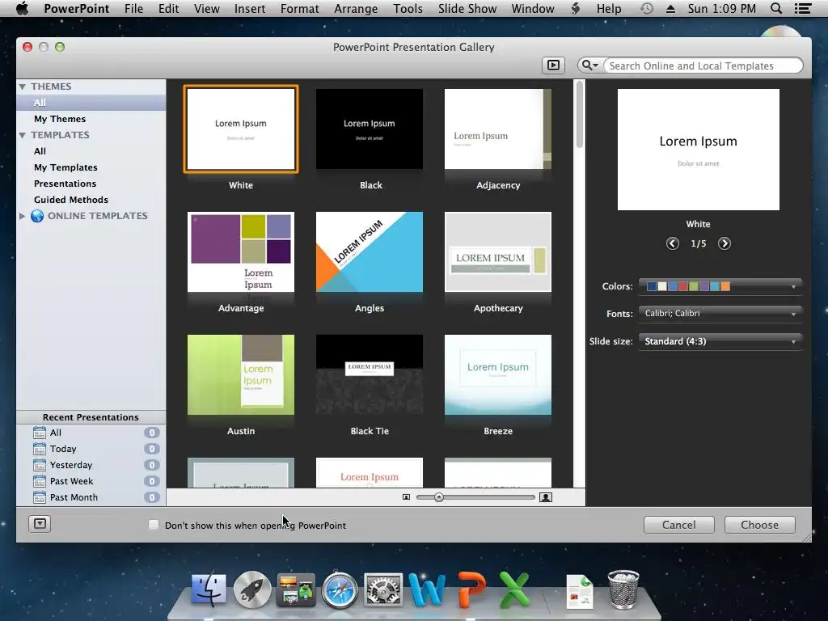Open the Tools menu
Viewport: 828px width, 621px height.
coord(408,8)
